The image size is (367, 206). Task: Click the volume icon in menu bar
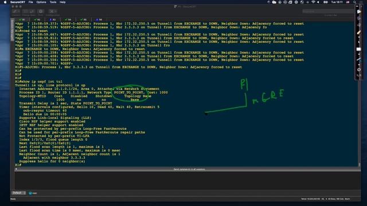(318, 2)
